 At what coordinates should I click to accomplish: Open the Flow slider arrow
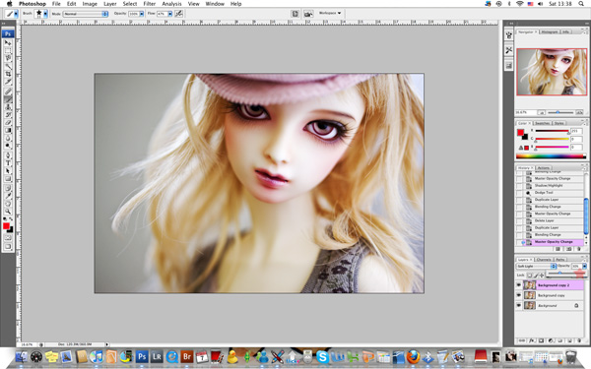coord(170,14)
